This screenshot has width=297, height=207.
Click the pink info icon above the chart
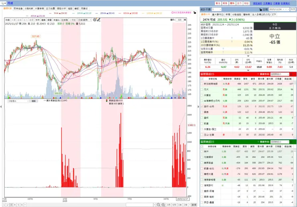[x=173, y=12]
